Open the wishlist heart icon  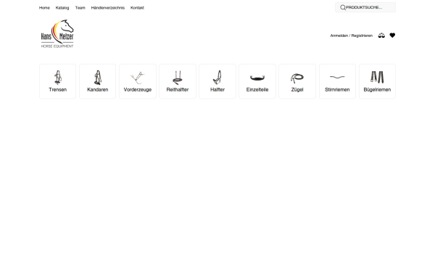392,36
